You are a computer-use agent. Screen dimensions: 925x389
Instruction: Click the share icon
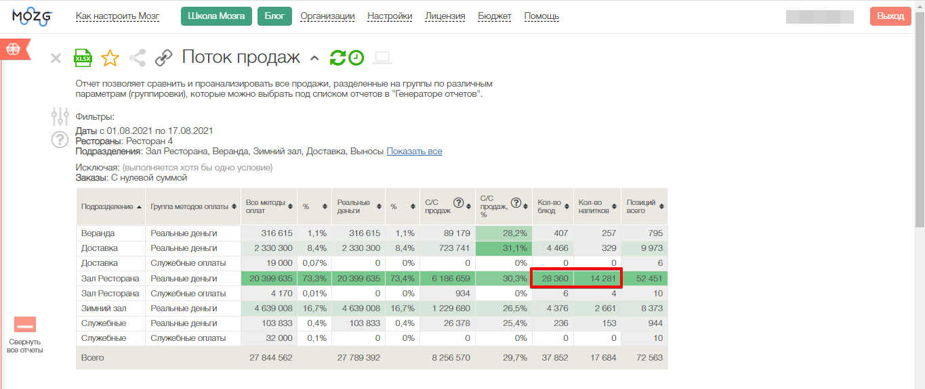point(138,58)
